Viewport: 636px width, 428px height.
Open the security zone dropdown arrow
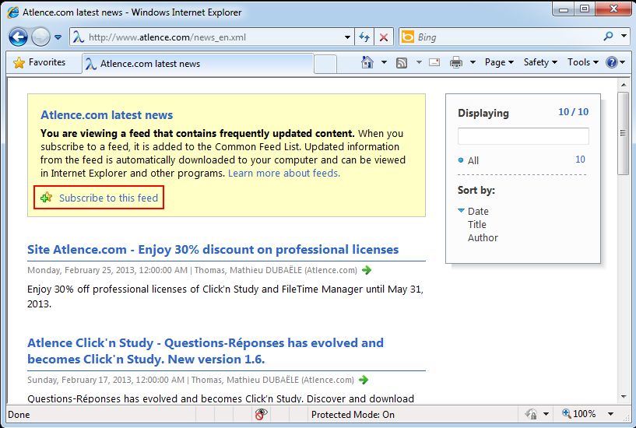[x=546, y=414]
